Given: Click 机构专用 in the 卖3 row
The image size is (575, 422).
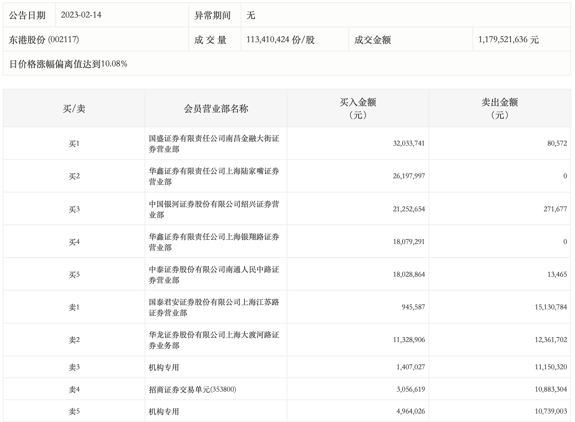Looking at the screenshot, I should 164,367.
